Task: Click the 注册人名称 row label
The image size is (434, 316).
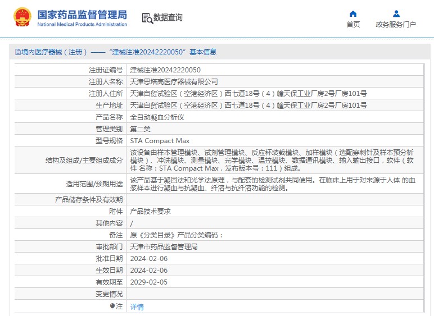Action: (106, 82)
